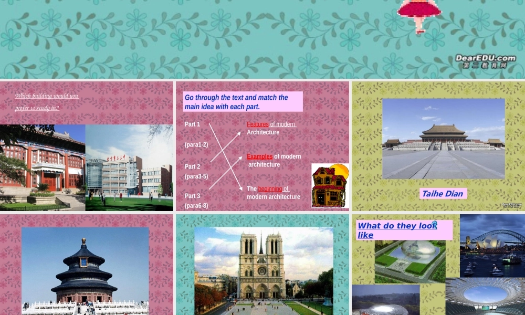Open the 'Go through the text' matching slide
Screen dimensions: 525x315
[262, 146]
